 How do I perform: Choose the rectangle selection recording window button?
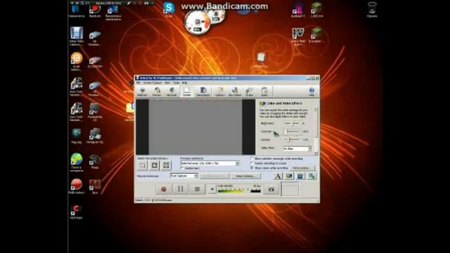pos(142,165)
